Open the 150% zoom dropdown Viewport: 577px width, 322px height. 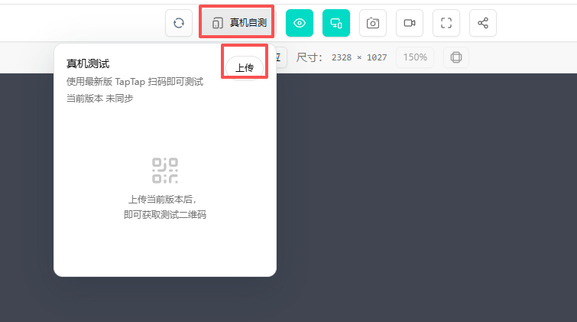tap(415, 57)
